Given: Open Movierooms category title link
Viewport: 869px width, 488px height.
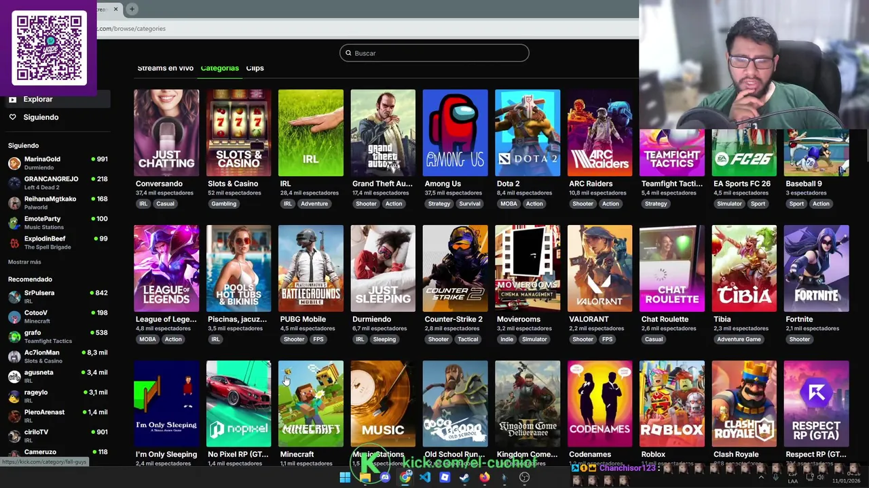Looking at the screenshot, I should click(x=519, y=319).
